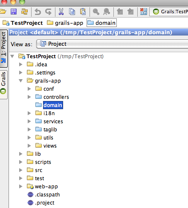This screenshot has height=208, width=188.
Task: Click the Undo arrow icon
Action: [38, 12]
